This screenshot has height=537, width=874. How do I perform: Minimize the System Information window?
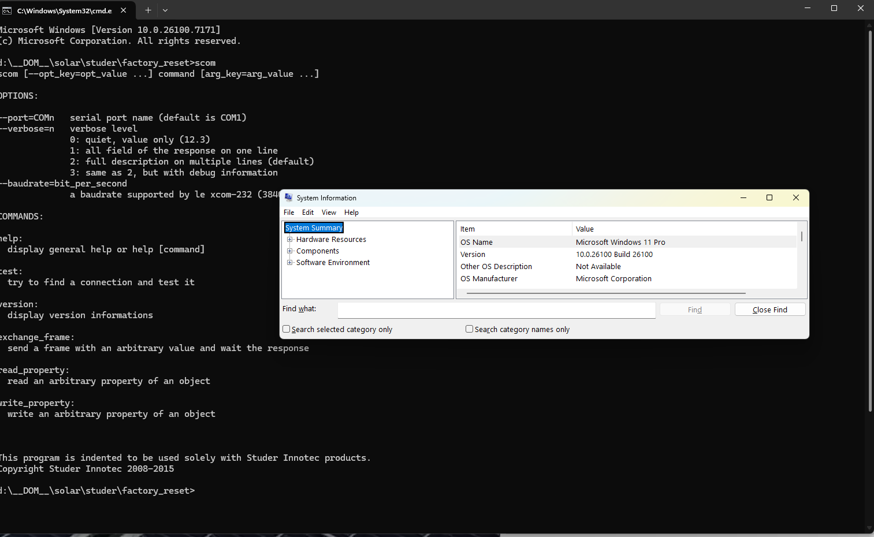[x=743, y=197]
